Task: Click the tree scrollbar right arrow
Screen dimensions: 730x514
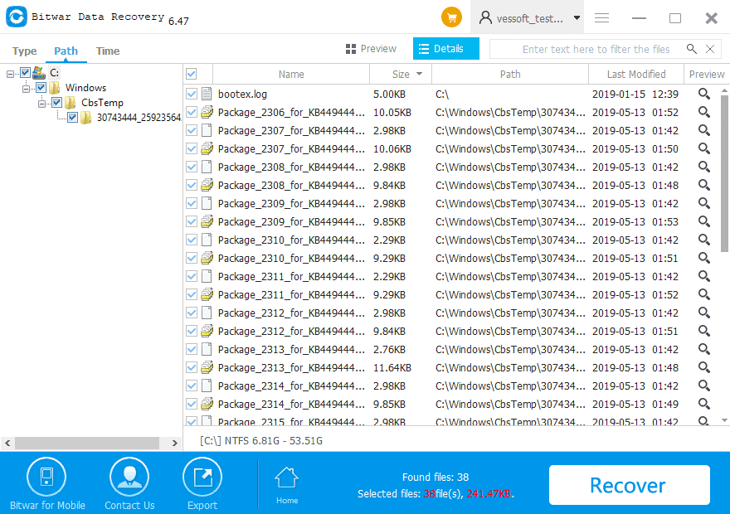Action: 174,443
